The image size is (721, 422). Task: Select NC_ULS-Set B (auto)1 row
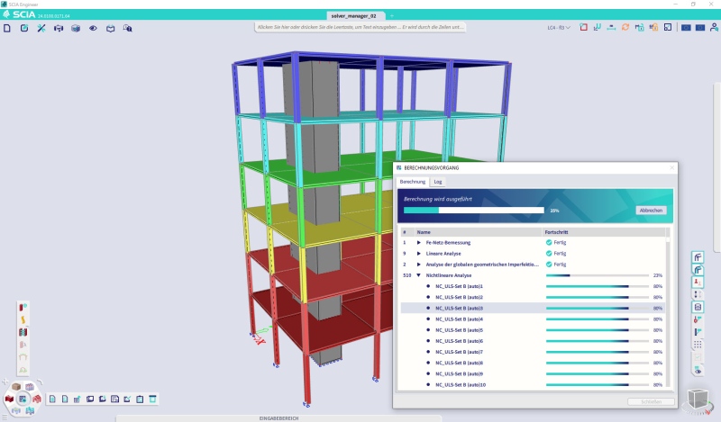tap(533, 286)
